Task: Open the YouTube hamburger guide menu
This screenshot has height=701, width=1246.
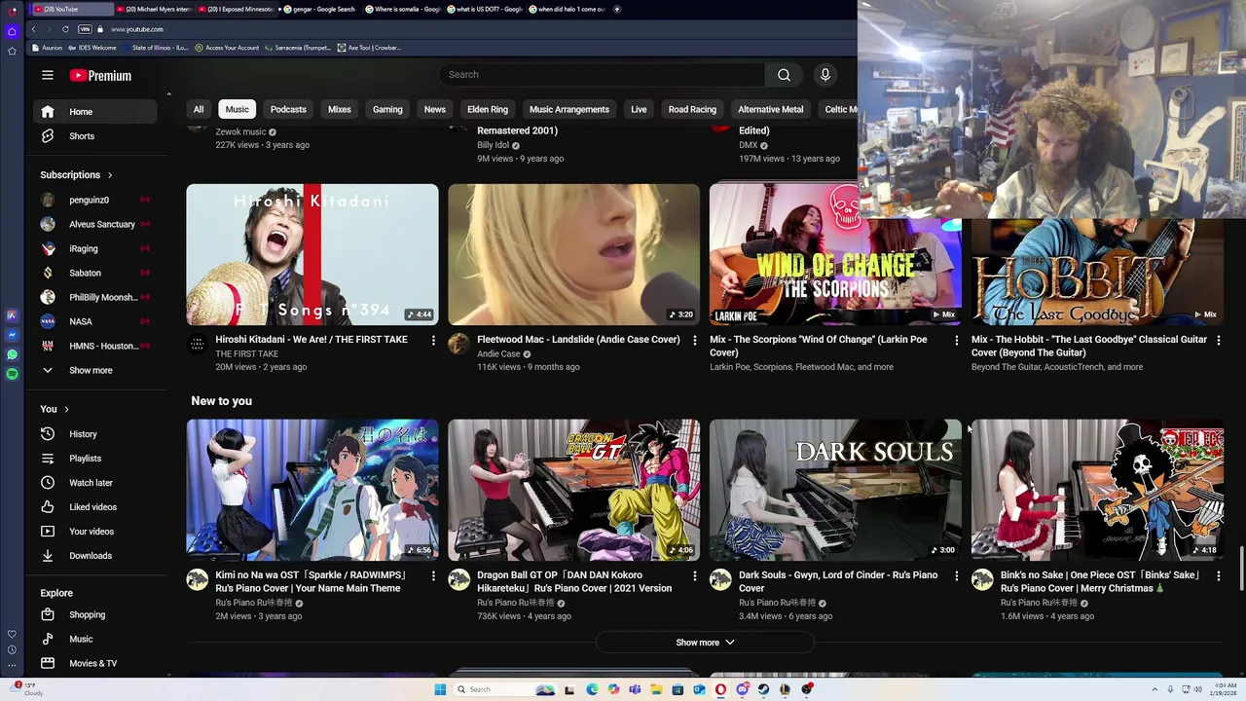Action: 47,75
